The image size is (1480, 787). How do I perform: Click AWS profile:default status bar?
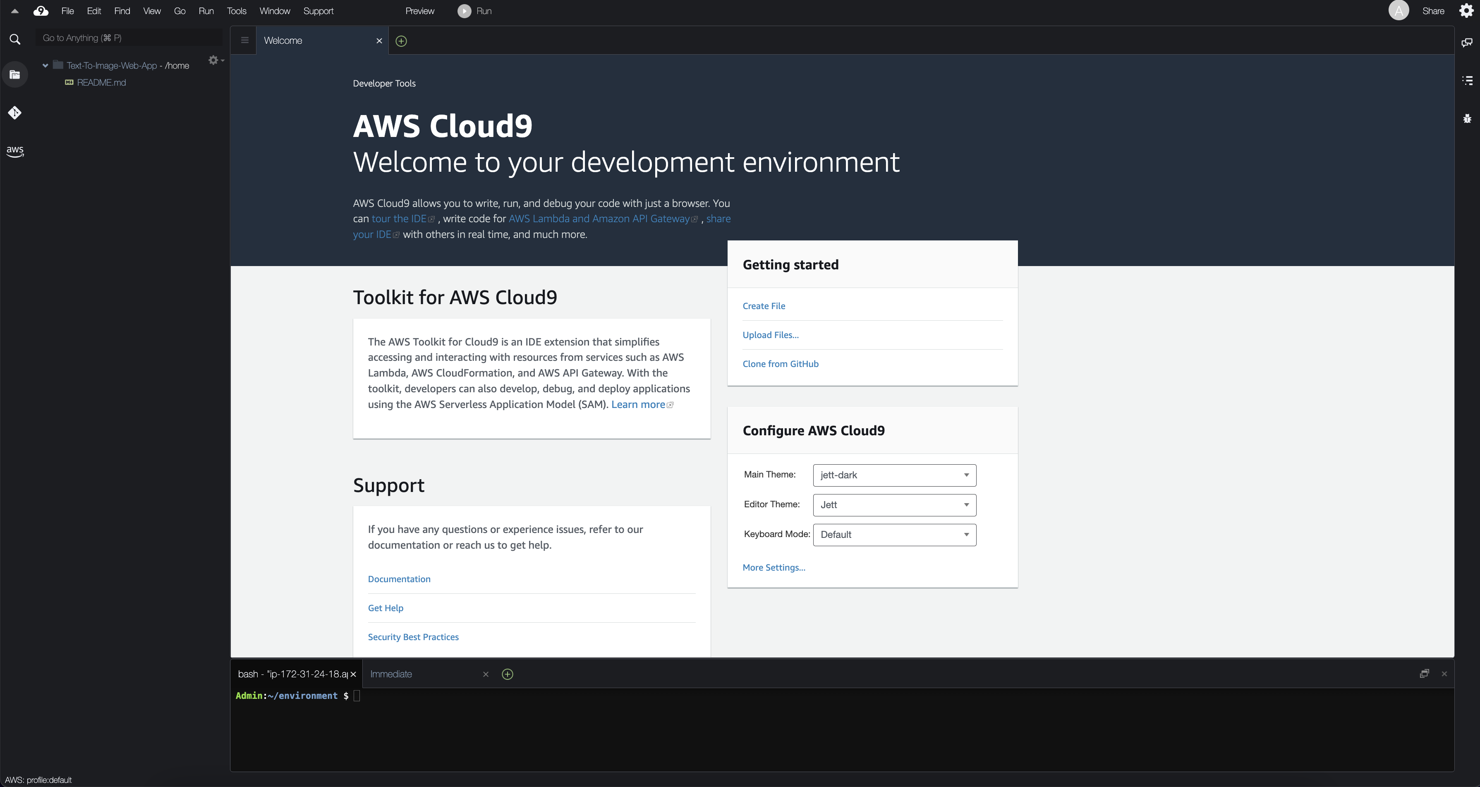click(x=38, y=780)
